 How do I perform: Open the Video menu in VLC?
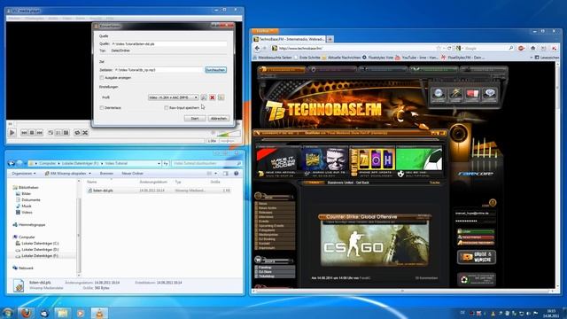click(x=67, y=18)
